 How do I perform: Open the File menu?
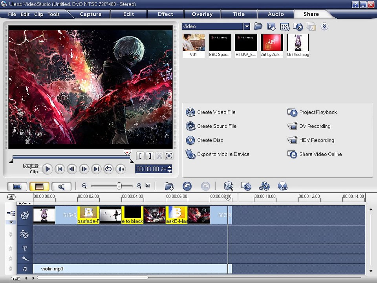pyautogui.click(x=12, y=14)
